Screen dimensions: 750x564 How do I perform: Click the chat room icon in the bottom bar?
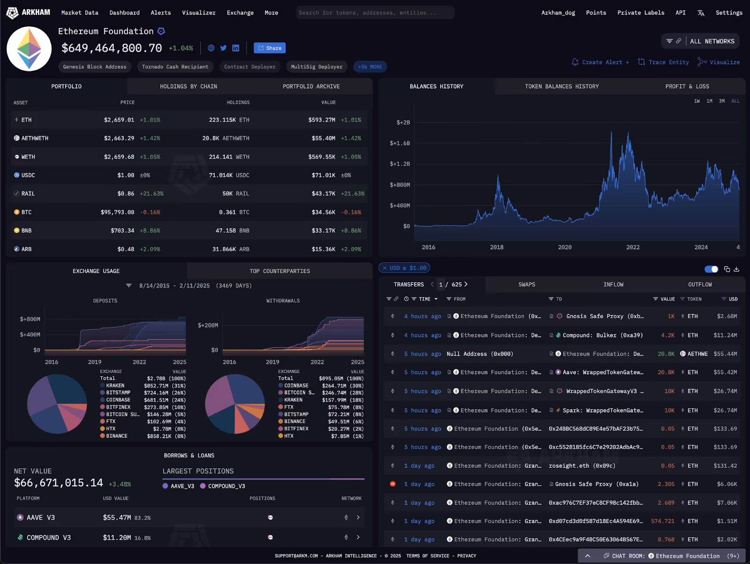pyautogui.click(x=606, y=556)
